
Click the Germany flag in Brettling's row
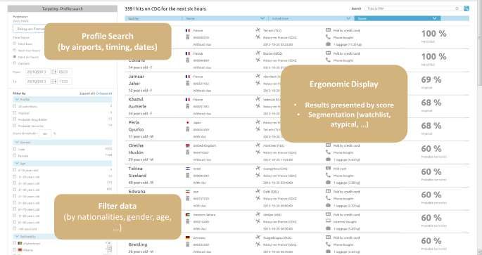[187, 237]
